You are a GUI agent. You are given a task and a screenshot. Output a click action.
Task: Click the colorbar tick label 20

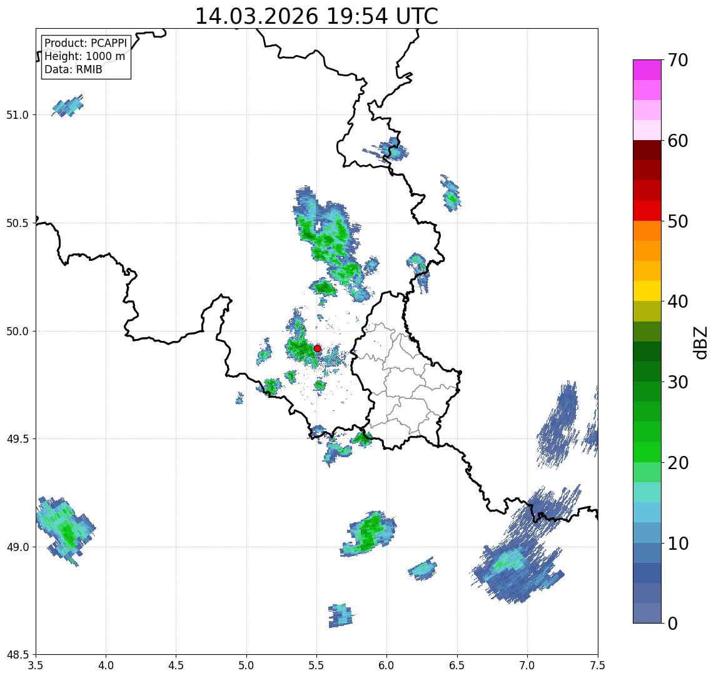click(x=678, y=463)
